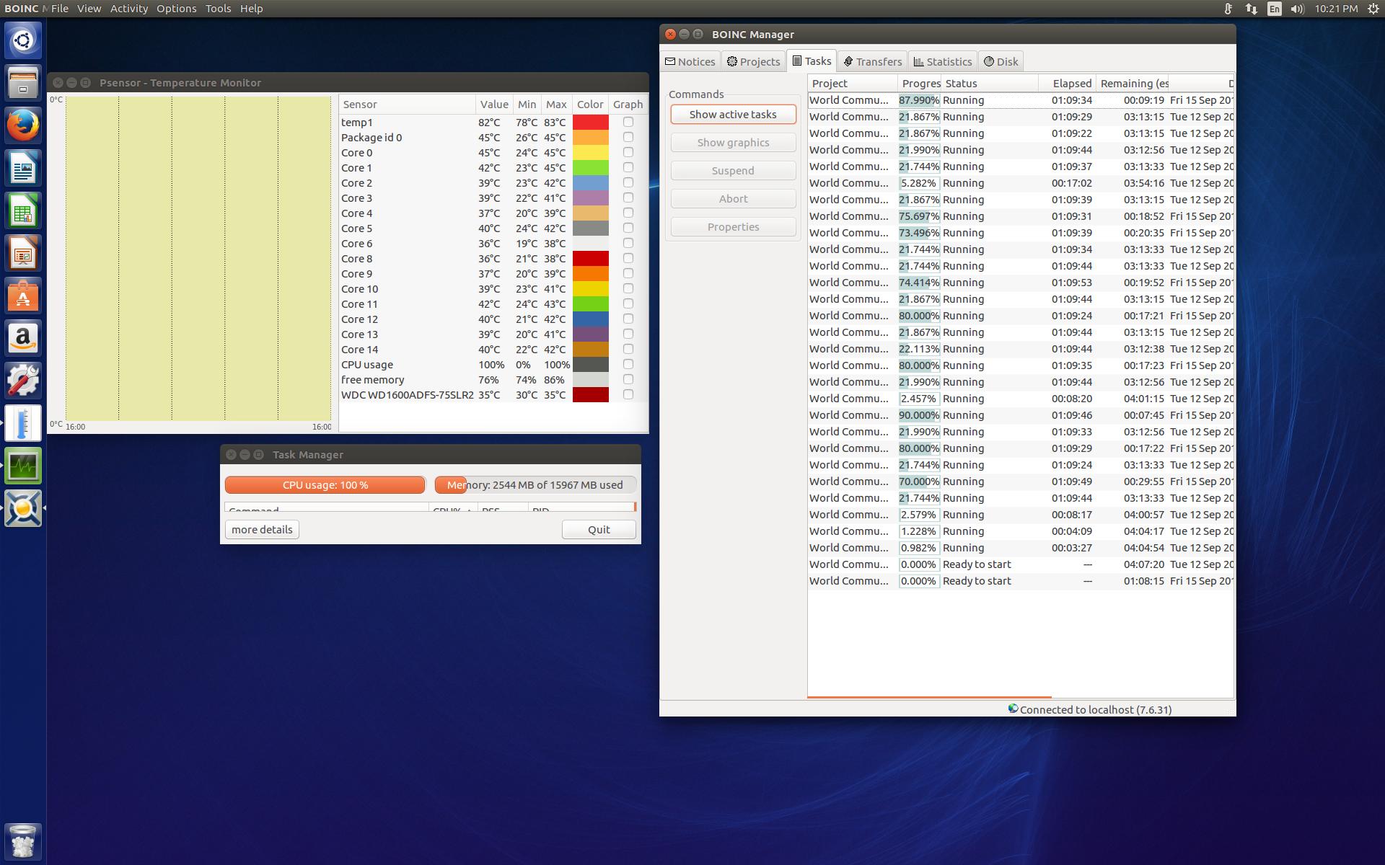
Task: Click the temp1 red color swatch
Action: coord(590,122)
